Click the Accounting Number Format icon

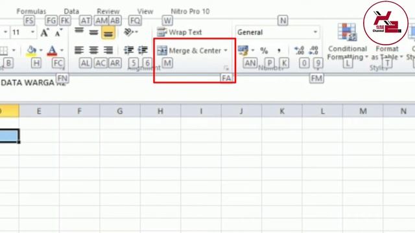pos(243,50)
